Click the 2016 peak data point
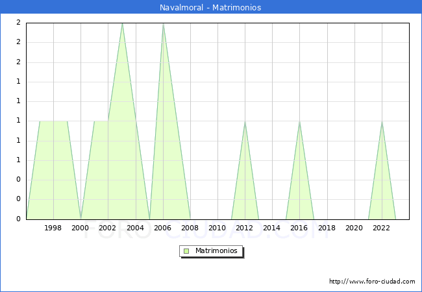 coord(299,121)
